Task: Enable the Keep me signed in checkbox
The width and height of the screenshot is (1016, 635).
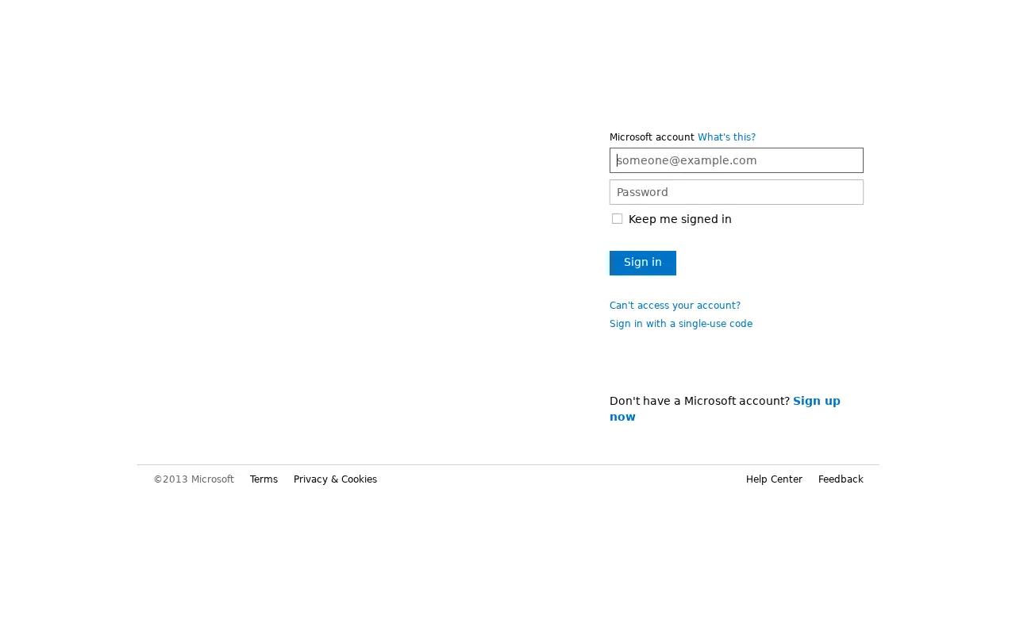Action: [x=617, y=219]
